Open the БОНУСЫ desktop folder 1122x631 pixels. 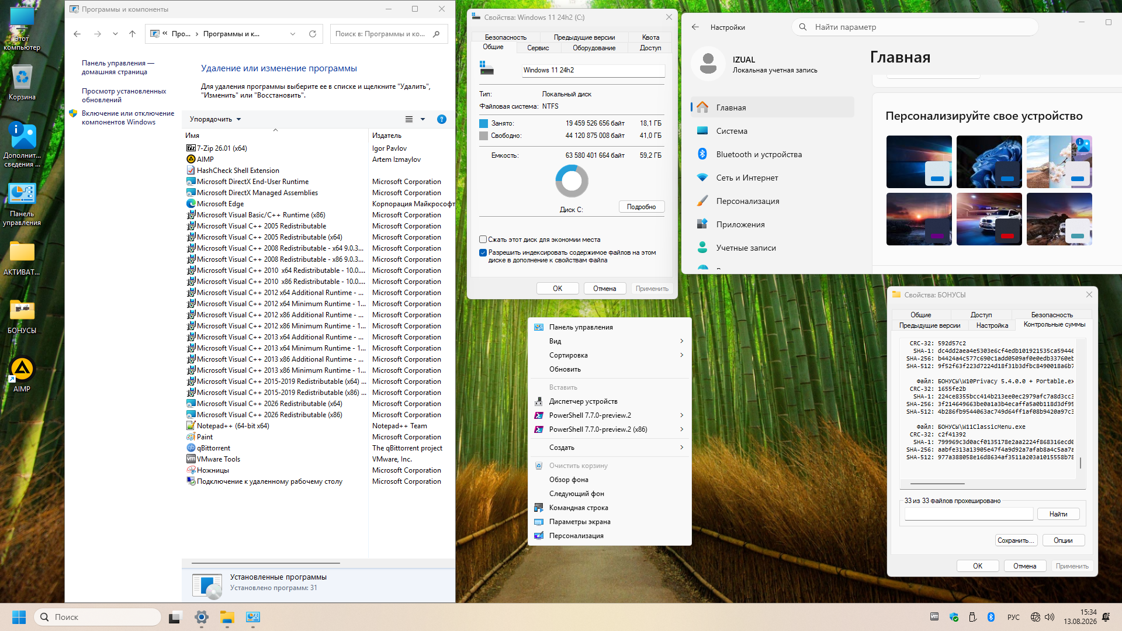pos(22,316)
